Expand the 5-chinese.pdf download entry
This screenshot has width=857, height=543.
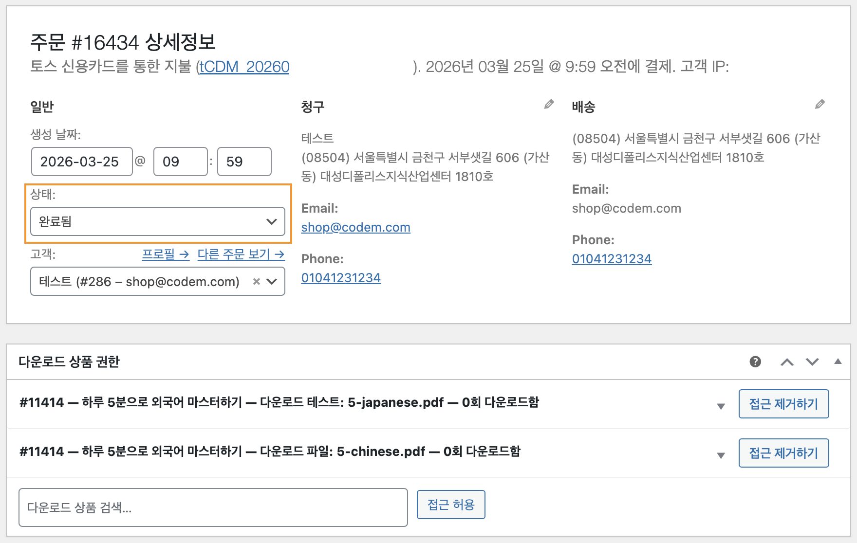tap(721, 455)
